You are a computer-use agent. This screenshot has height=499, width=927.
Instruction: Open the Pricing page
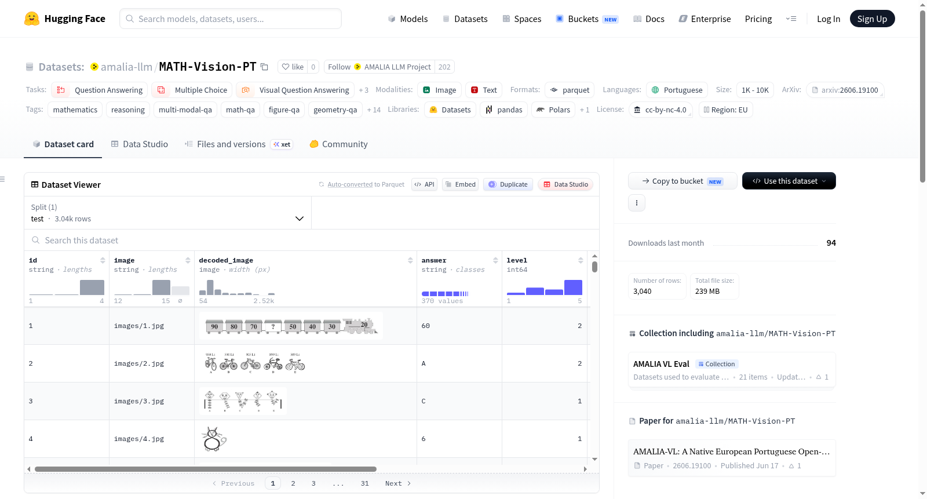(758, 19)
